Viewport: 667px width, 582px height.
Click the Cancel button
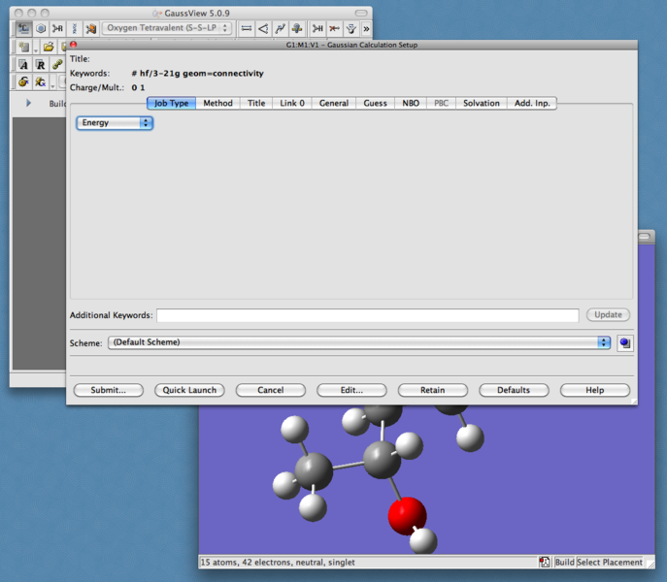click(x=271, y=390)
